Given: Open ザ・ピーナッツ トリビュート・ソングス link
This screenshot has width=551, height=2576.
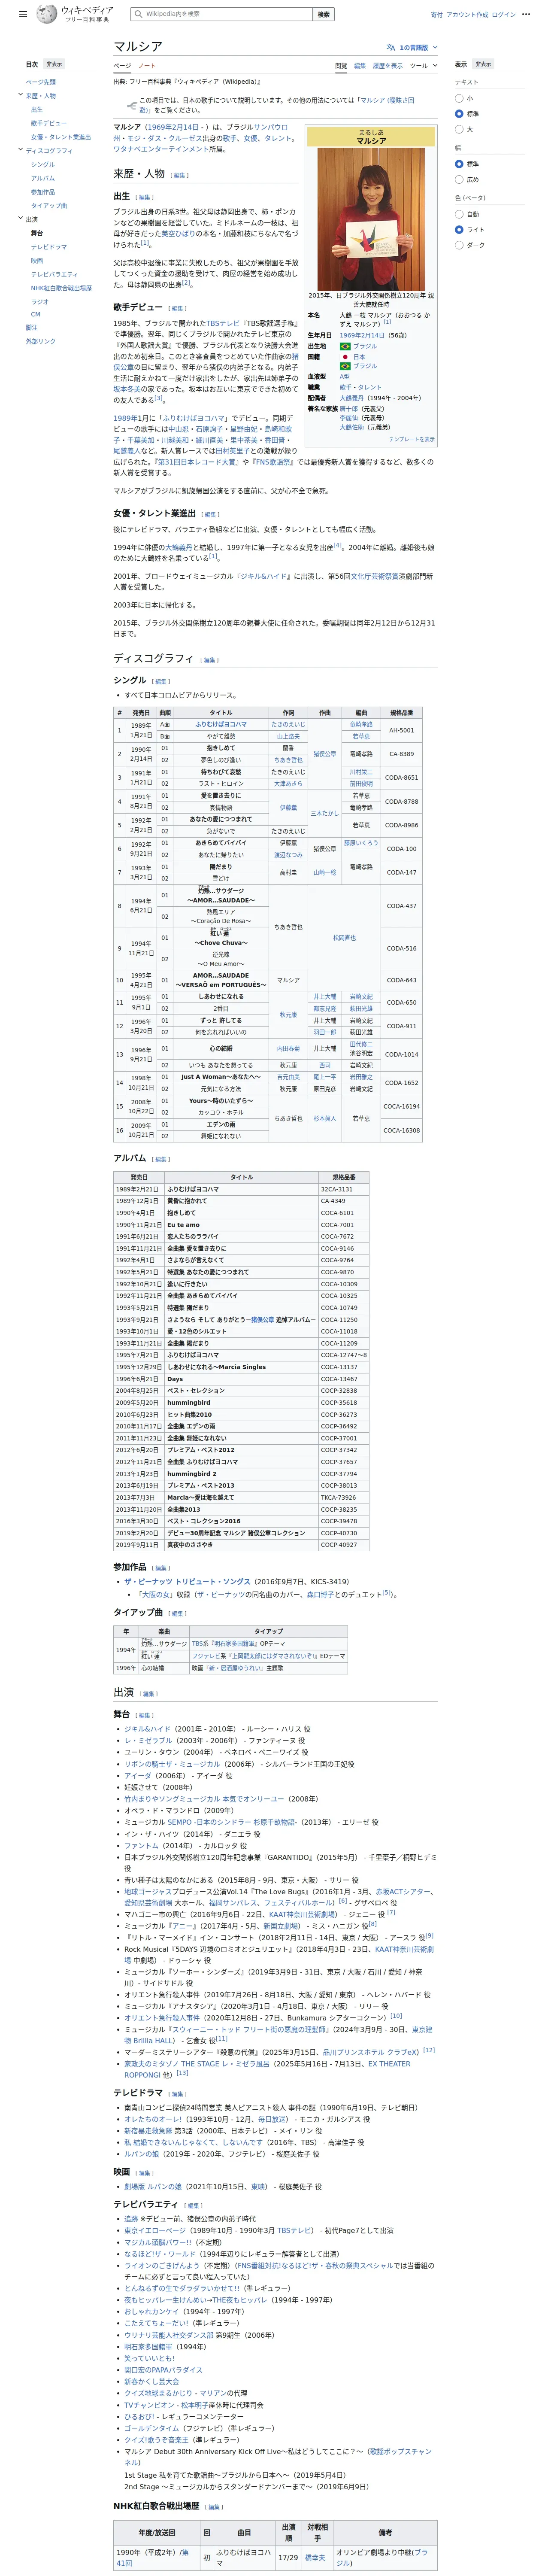Looking at the screenshot, I should pos(187,1582).
